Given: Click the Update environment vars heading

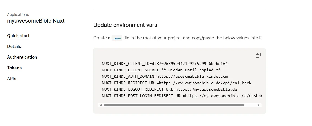Looking at the screenshot, I should pos(125,25).
